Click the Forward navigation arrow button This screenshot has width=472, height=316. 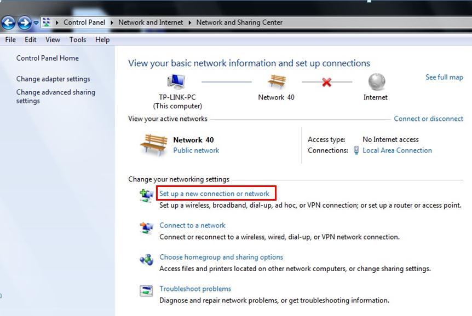click(25, 22)
